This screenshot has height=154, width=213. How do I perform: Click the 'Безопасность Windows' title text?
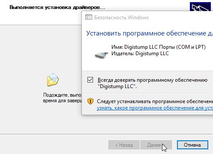click(121, 18)
